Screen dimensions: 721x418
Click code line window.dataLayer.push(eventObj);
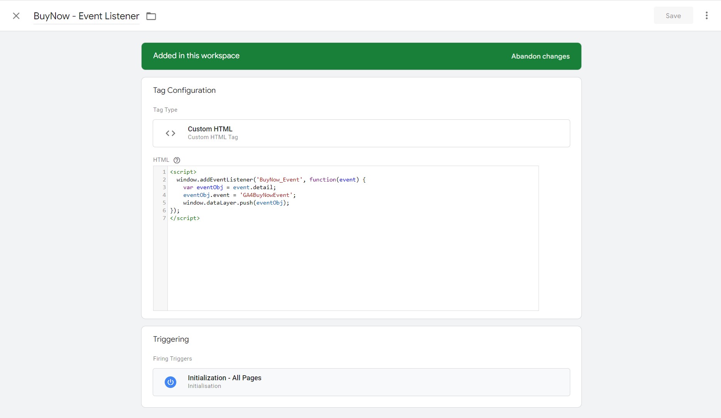[236, 203]
